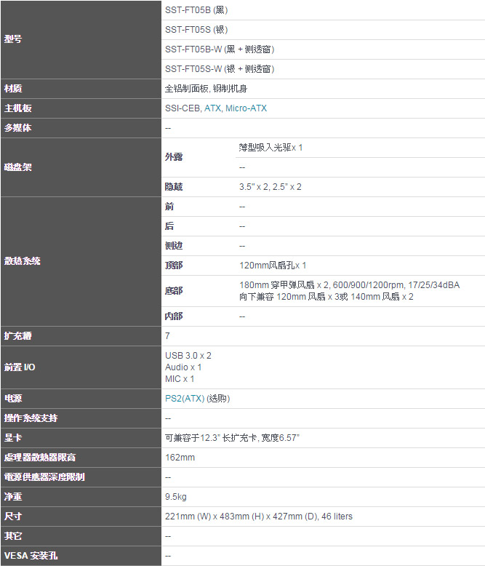This screenshot has height=566, width=485.
Task: Click the 外露 sub-label
Action: (x=174, y=157)
